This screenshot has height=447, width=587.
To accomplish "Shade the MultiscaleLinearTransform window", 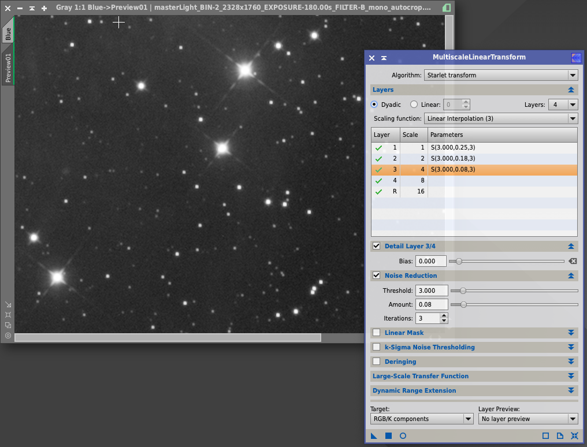I will (384, 58).
